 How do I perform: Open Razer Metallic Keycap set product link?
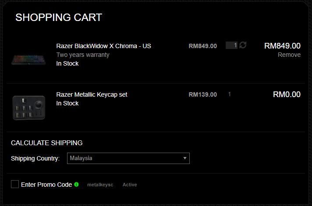(x=92, y=94)
